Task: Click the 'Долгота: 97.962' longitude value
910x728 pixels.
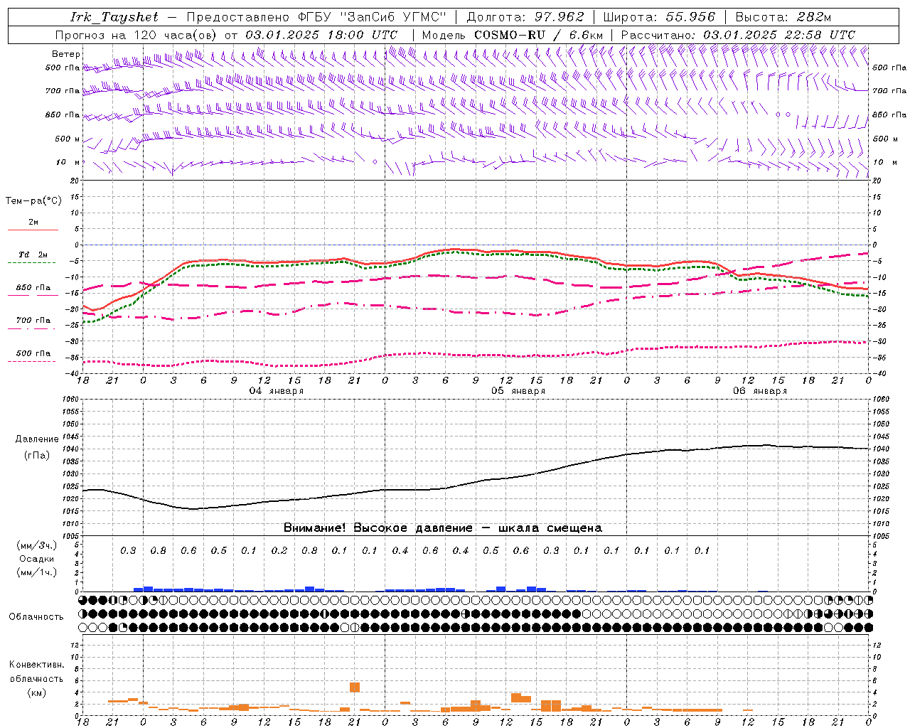Action: pyautogui.click(x=525, y=17)
